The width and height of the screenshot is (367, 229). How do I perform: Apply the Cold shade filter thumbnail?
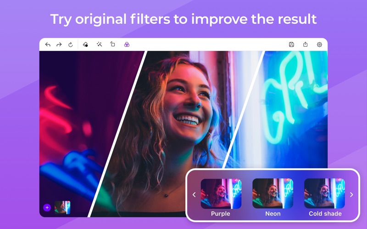coord(324,193)
